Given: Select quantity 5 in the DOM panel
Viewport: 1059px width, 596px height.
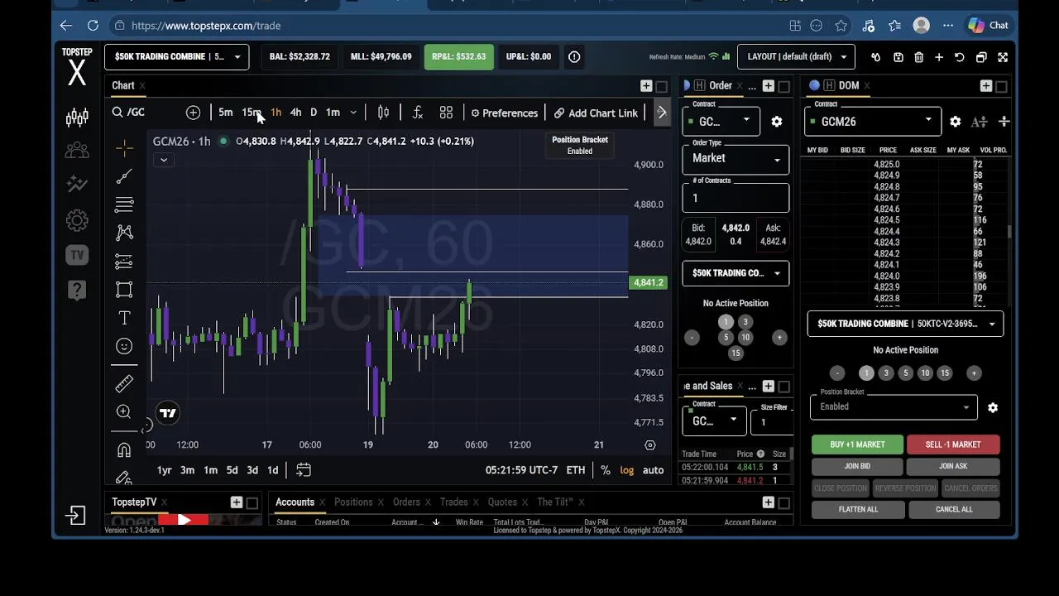Looking at the screenshot, I should click(x=905, y=373).
